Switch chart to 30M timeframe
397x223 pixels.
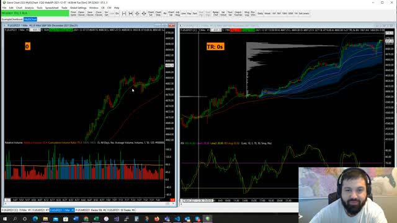coord(290,14)
